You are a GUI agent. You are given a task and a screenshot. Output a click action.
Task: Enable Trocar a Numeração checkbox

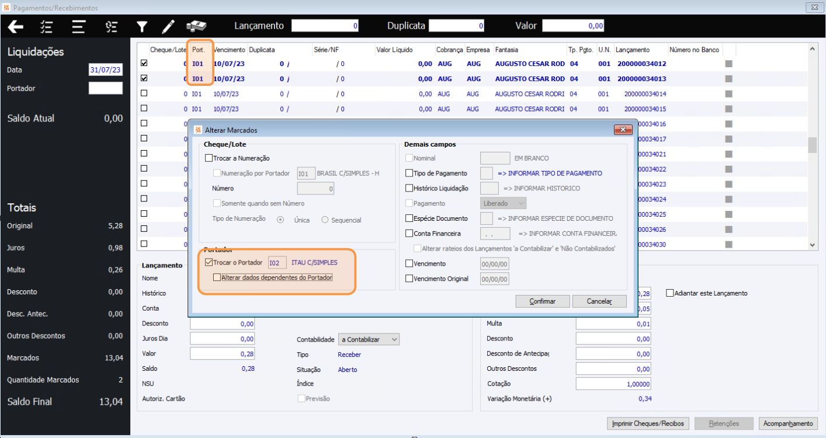209,158
